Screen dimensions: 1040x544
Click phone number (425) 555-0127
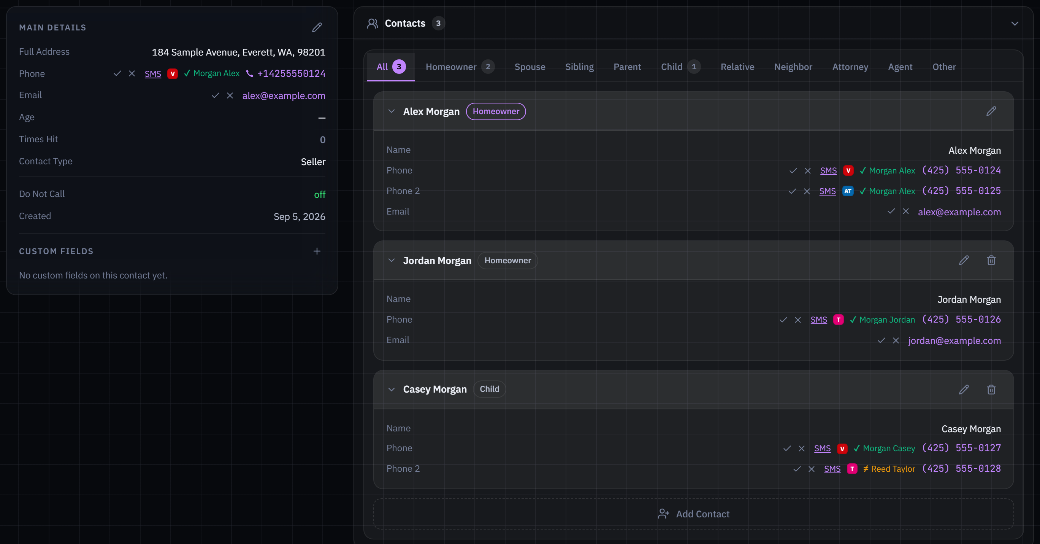(961, 448)
